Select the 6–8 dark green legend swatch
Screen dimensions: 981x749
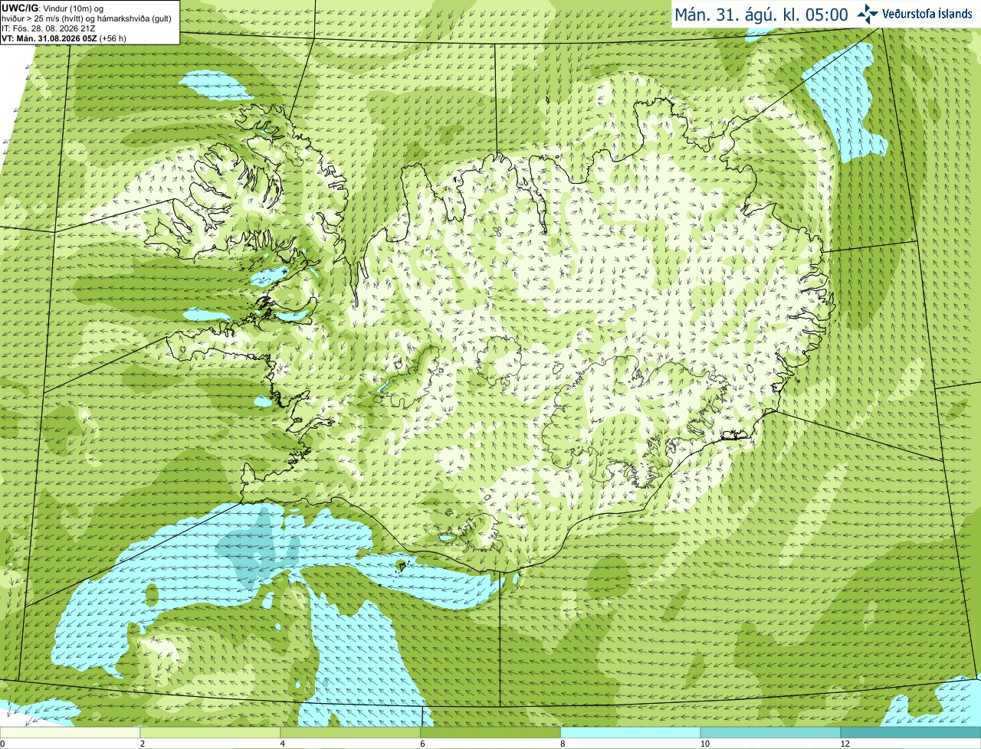490,733
